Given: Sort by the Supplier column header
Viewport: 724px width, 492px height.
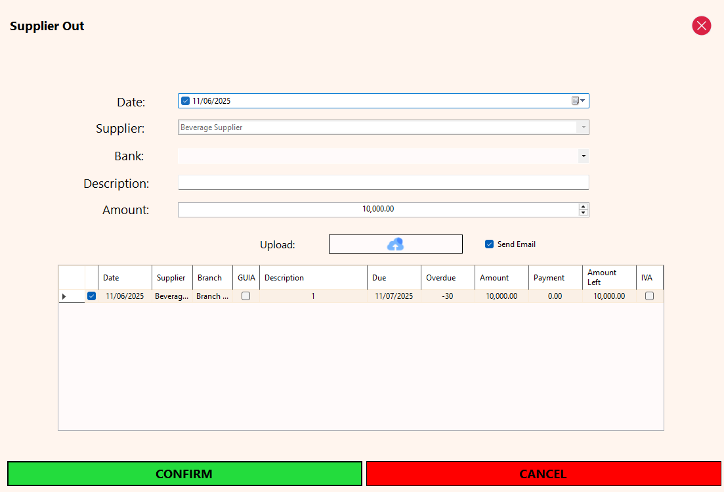Looking at the screenshot, I should 172,278.
